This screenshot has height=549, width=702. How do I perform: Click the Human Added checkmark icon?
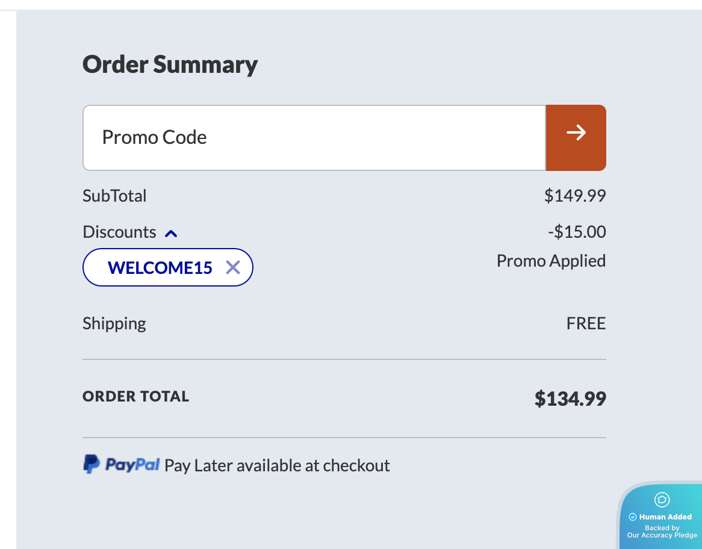[633, 516]
